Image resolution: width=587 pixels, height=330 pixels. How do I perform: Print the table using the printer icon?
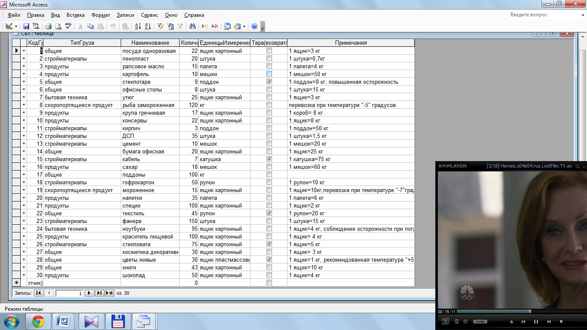click(x=49, y=26)
